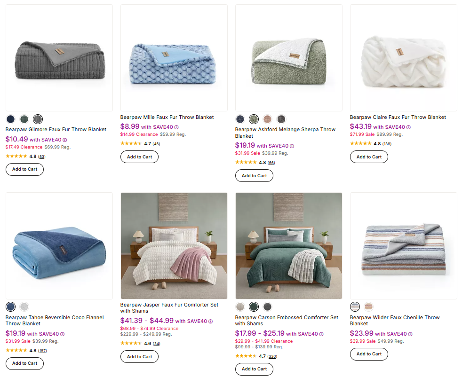Click SAVE40 info icon on Wilder Chenille blanket
This screenshot has height=385, width=462.
410,333
